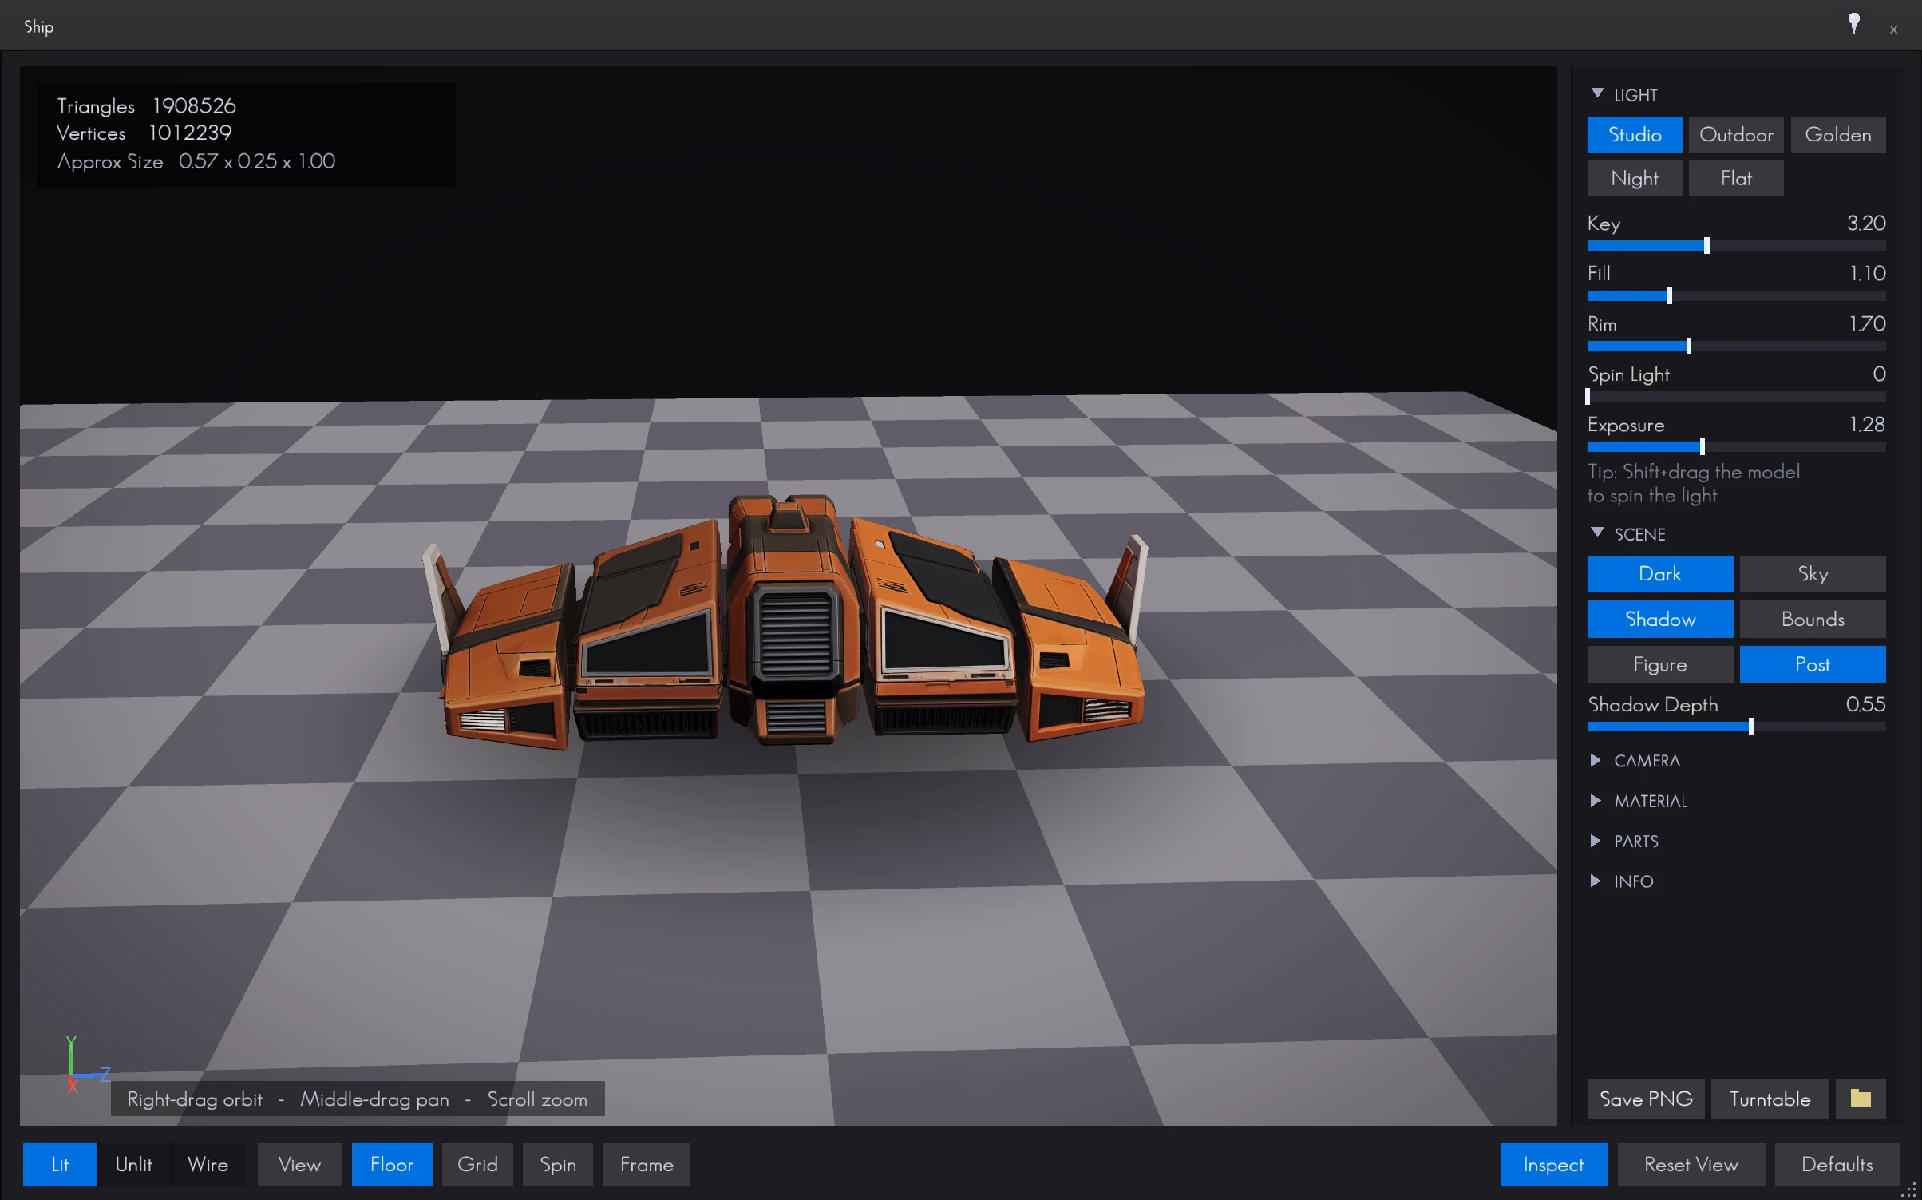
Task: Switch scene background to Sky
Action: [1813, 574]
